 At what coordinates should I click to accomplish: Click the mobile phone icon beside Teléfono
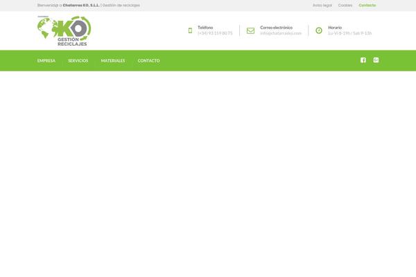190,30
